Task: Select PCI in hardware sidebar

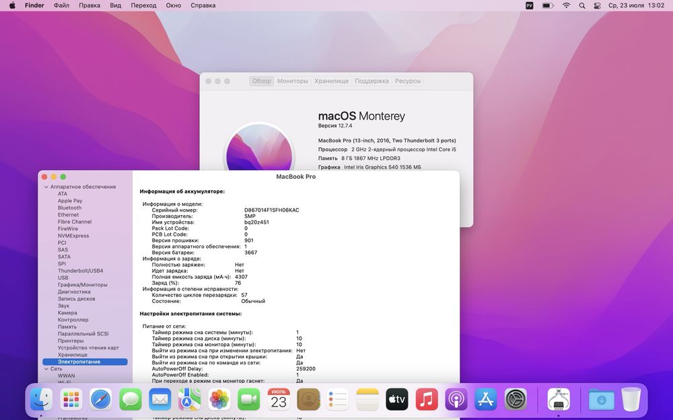Action: pyautogui.click(x=62, y=243)
